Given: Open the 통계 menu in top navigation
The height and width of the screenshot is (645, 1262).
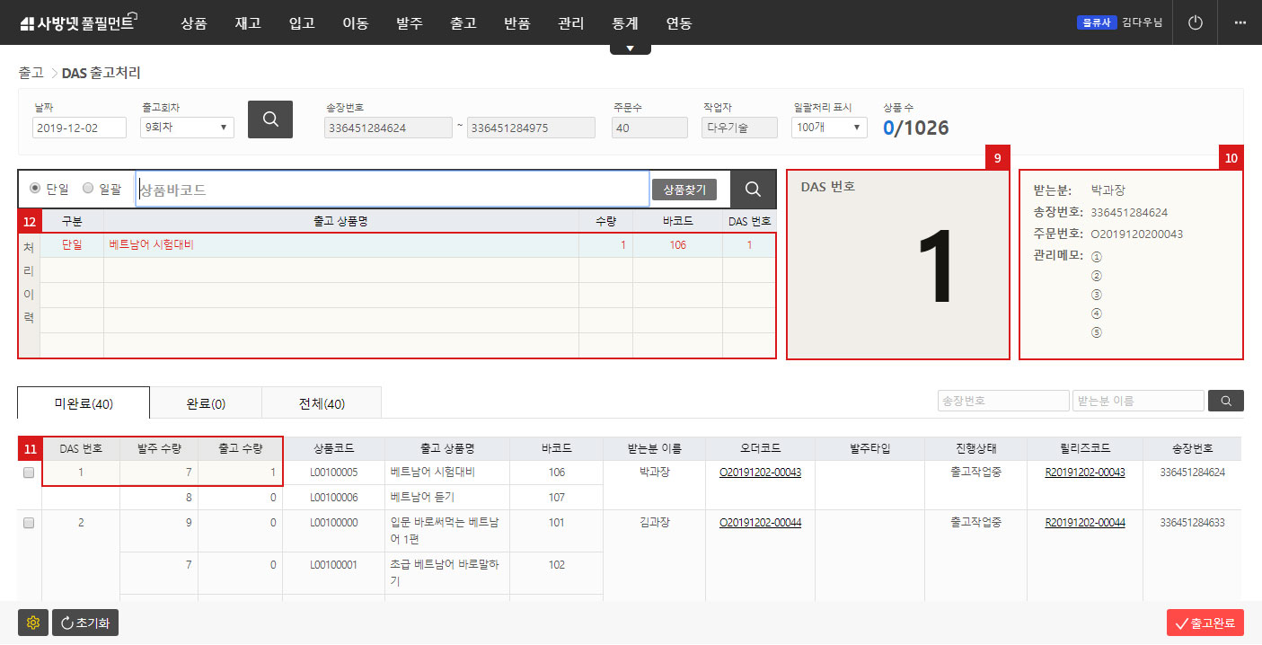Looking at the screenshot, I should coord(624,24).
